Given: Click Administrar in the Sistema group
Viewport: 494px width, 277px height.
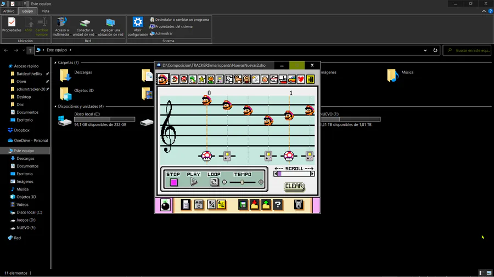Looking at the screenshot, I should 161,33.
